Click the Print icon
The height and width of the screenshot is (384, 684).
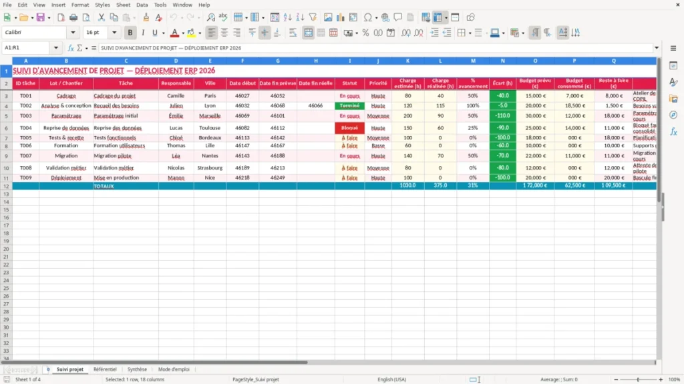(73, 17)
